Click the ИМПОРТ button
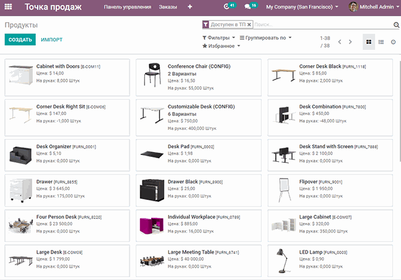The width and height of the screenshot is (401, 280). click(52, 39)
